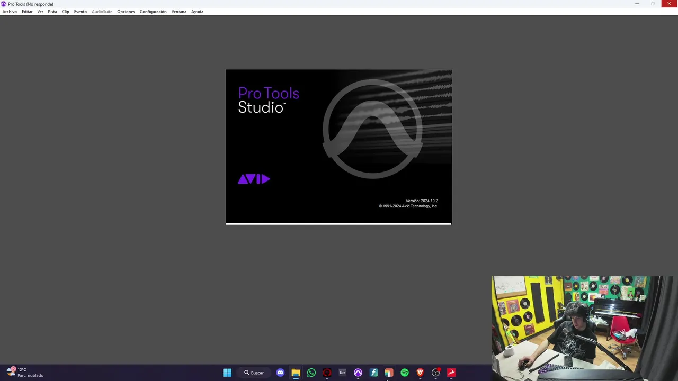Open OBS Studio from the taskbar
The image size is (678, 381).
point(436,373)
